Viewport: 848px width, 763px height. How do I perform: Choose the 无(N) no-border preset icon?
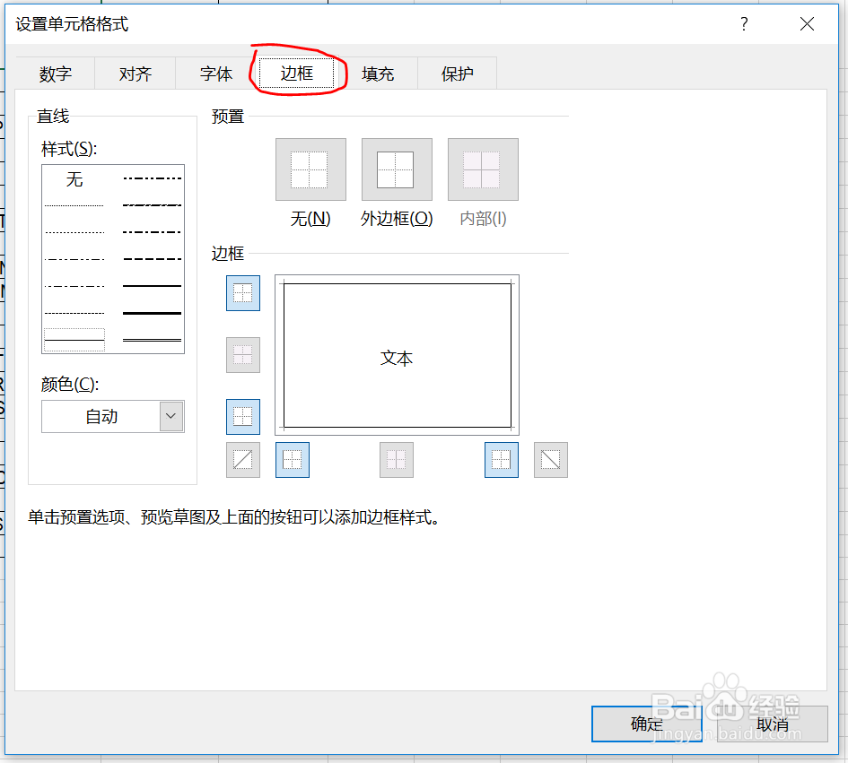click(x=310, y=169)
